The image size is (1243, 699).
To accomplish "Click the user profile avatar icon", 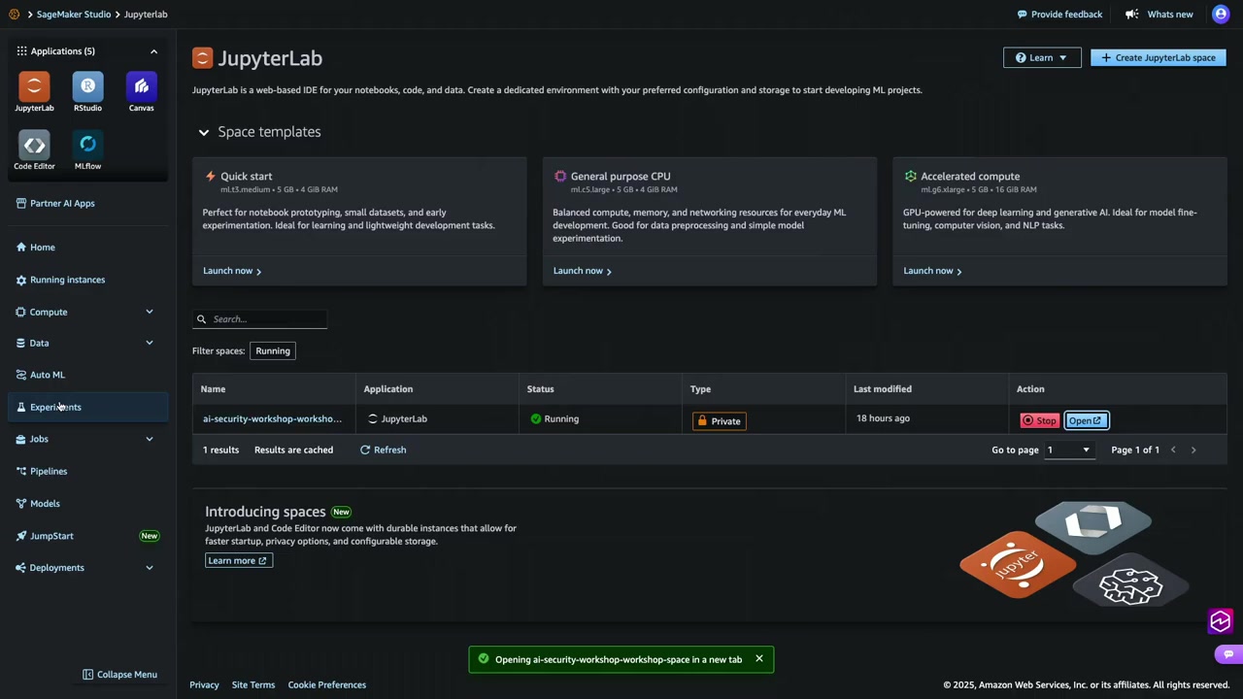I will (1221, 14).
